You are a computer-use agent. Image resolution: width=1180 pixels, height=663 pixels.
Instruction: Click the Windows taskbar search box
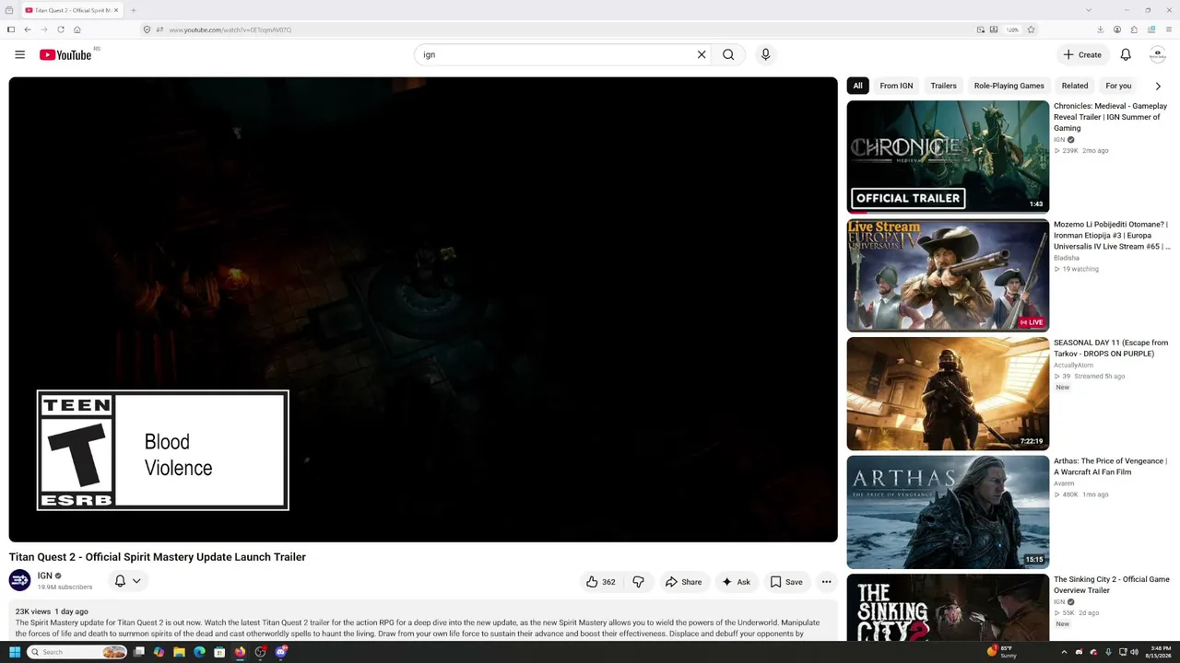77,652
